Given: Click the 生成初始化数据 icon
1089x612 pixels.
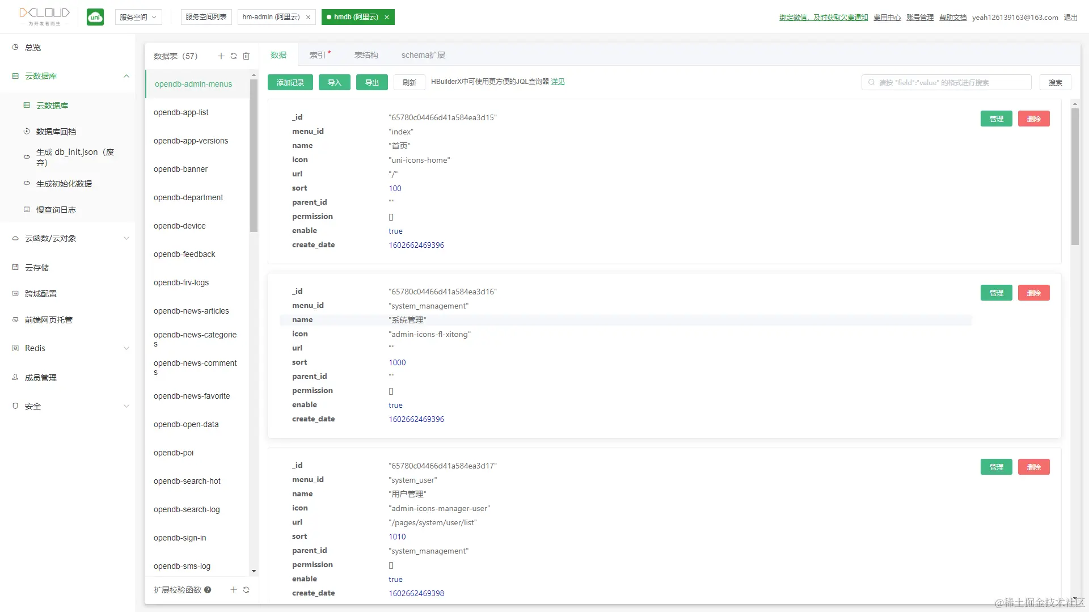Looking at the screenshot, I should (27, 184).
